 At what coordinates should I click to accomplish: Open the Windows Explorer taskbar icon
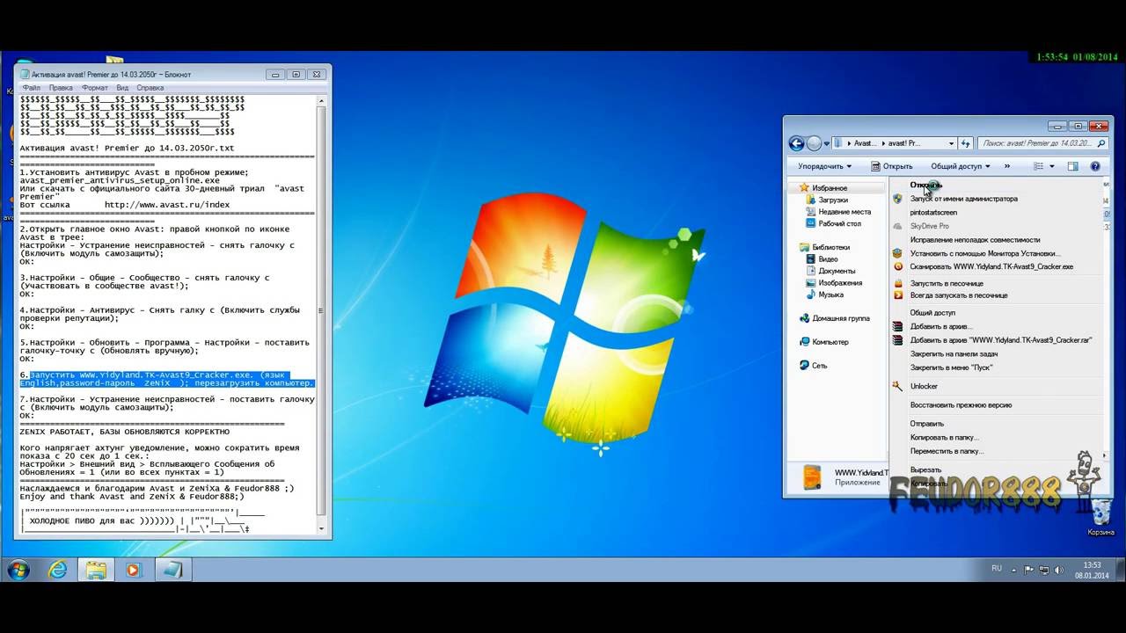96,570
